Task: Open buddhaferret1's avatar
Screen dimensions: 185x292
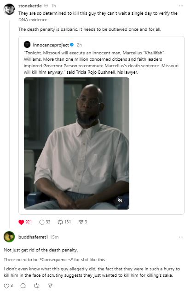Action: pos(9,237)
